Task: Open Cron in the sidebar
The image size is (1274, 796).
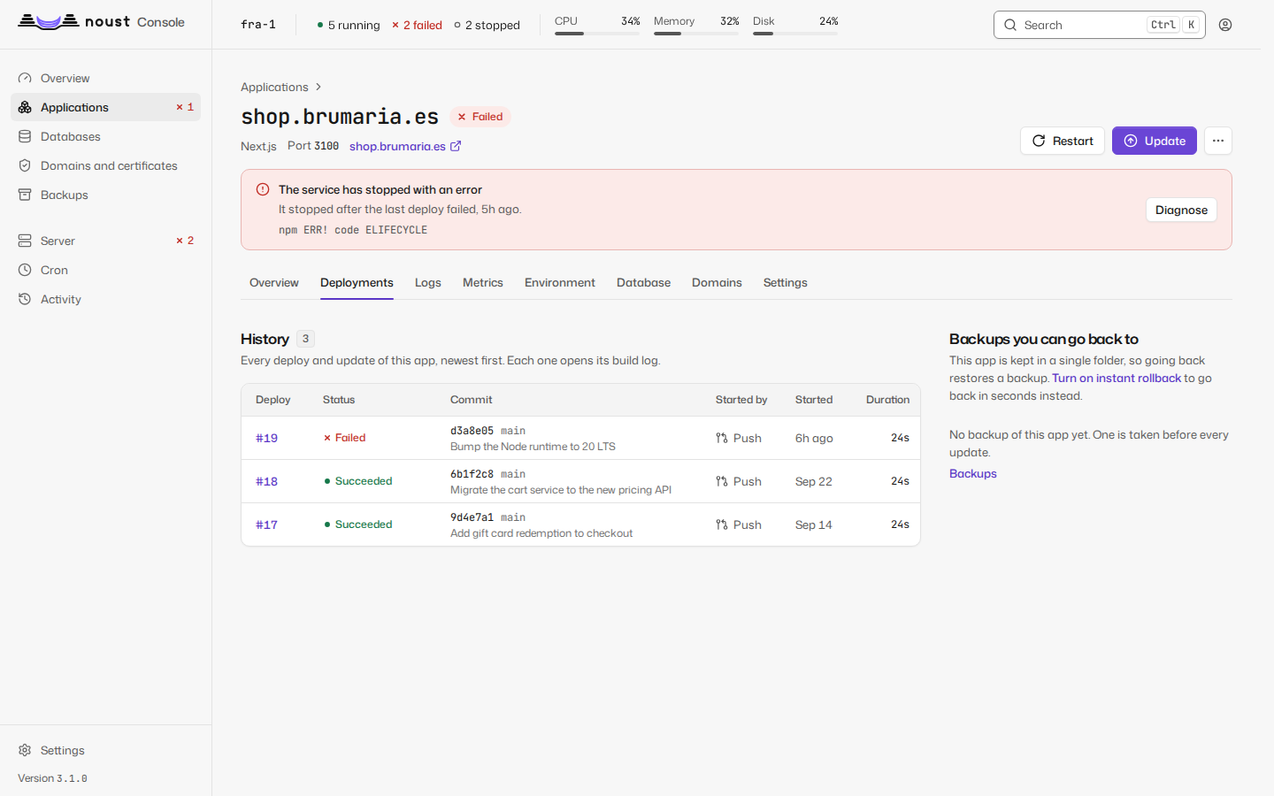Action: coord(105,270)
